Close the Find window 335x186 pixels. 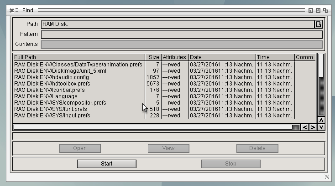(x=11, y=10)
